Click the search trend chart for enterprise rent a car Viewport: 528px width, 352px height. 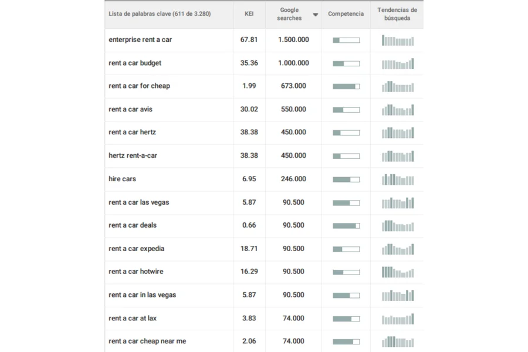click(398, 40)
